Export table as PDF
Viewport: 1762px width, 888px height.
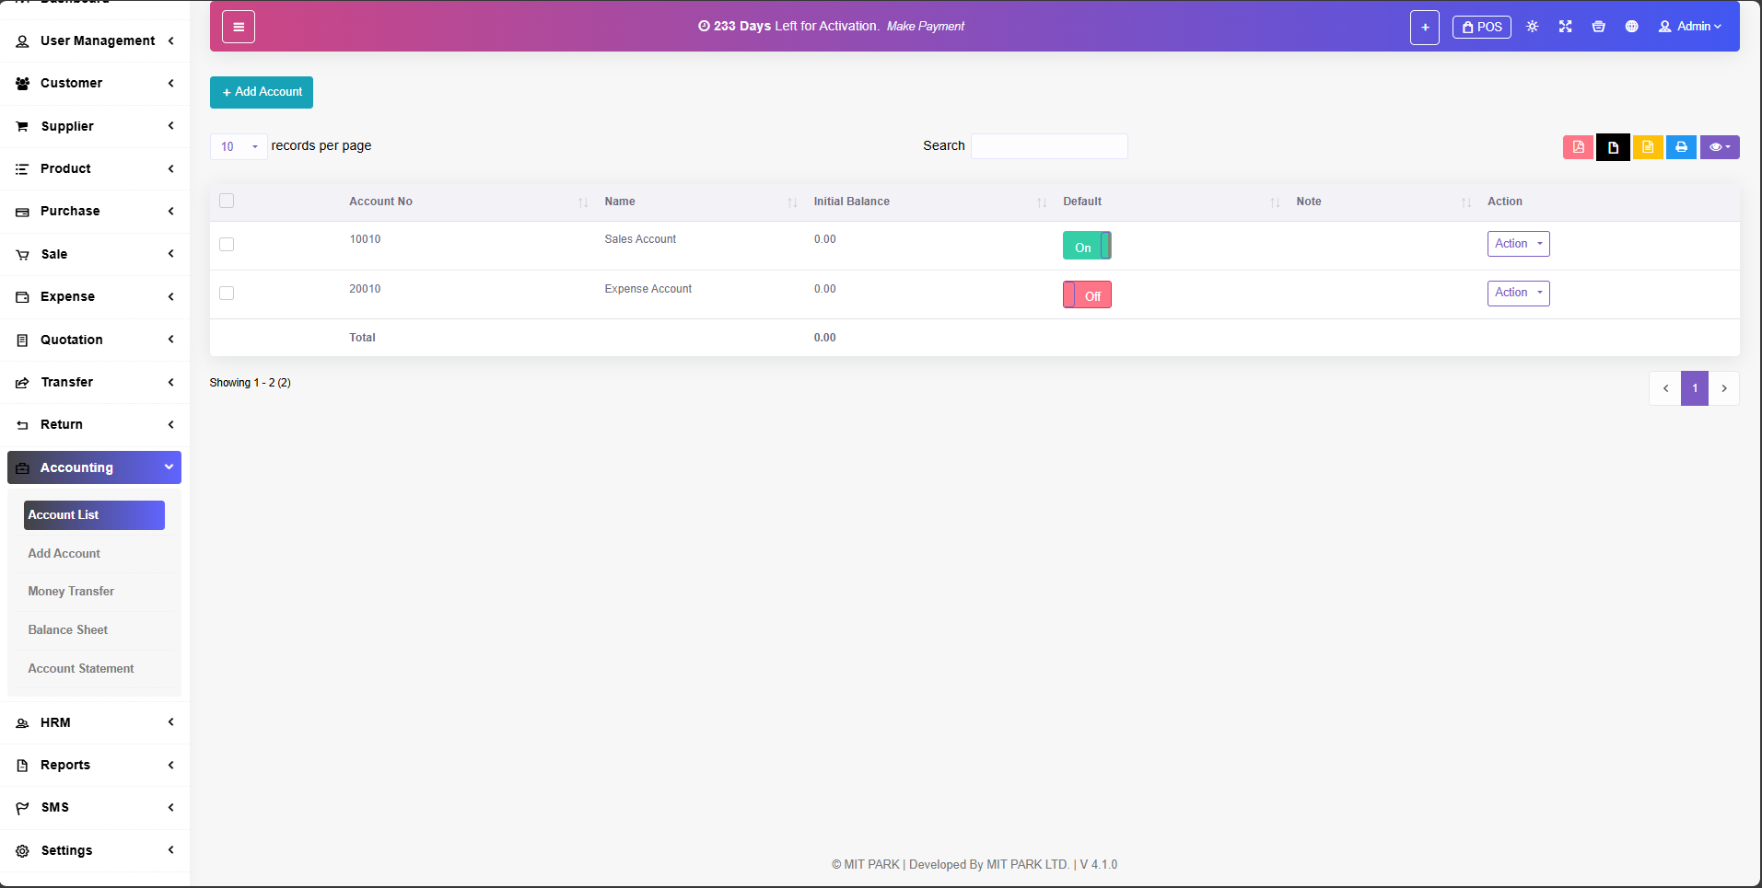(1578, 147)
